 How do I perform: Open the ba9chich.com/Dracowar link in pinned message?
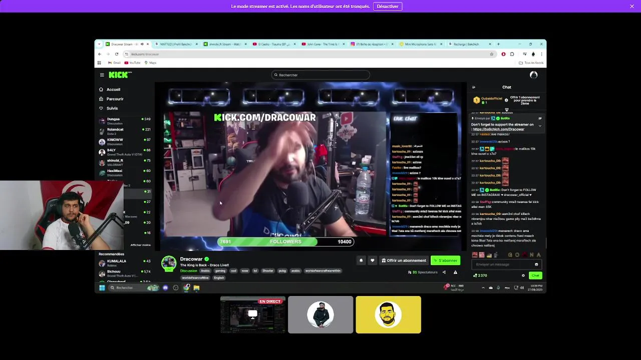click(x=498, y=129)
